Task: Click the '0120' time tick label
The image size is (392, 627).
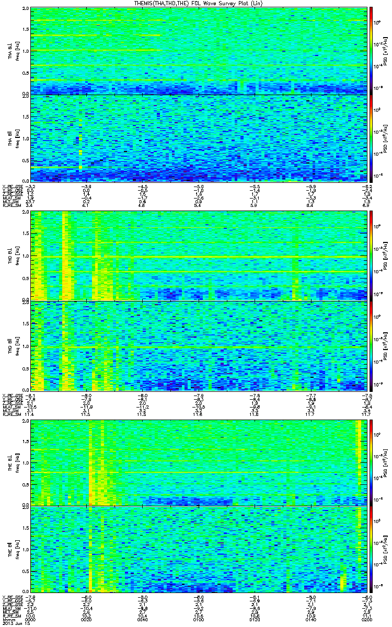Action: (x=255, y=620)
